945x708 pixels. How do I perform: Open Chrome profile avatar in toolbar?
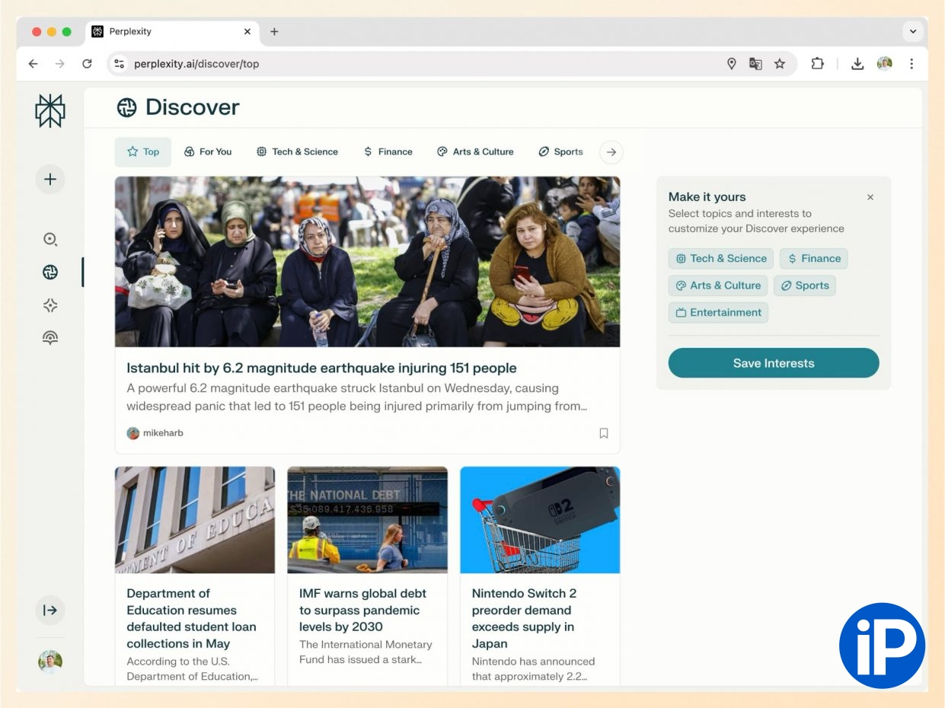pyautogui.click(x=884, y=64)
